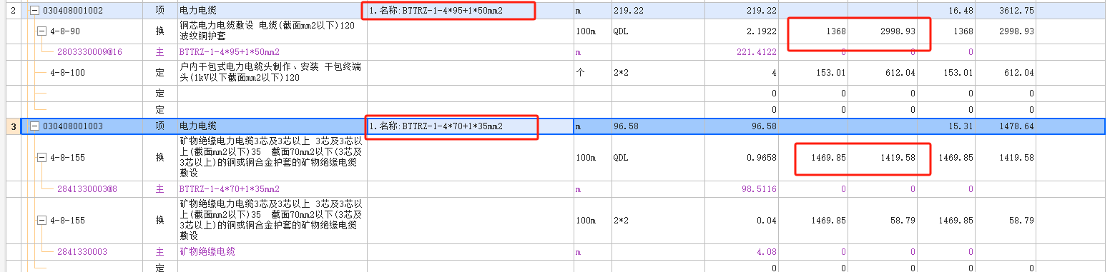This screenshot has width=1110, height=272.
Task: Click type 项 in row 030408001003
Action: pos(159,126)
